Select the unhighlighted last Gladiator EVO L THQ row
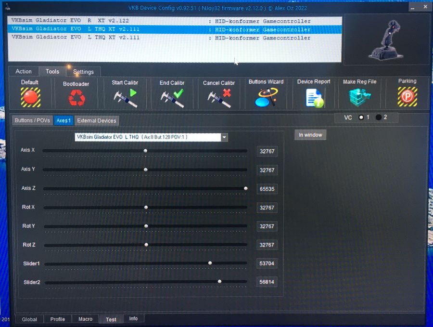Image resolution: width=433 pixels, height=327 pixels. coord(175,38)
